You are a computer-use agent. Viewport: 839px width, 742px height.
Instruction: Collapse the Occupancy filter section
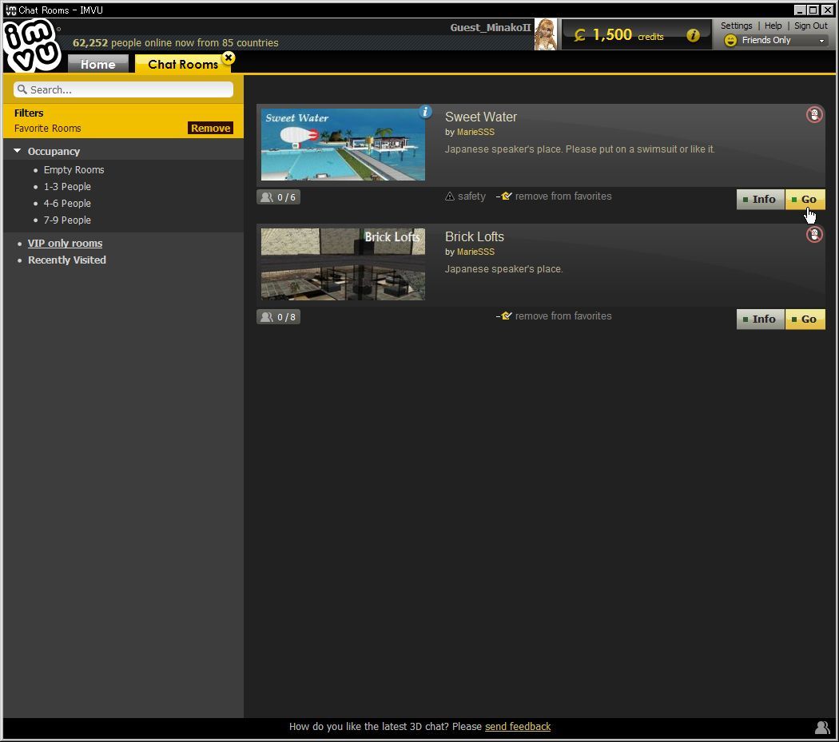pos(18,151)
